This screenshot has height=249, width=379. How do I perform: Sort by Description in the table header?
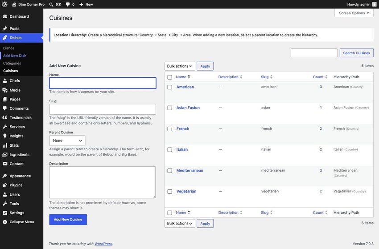click(230, 77)
